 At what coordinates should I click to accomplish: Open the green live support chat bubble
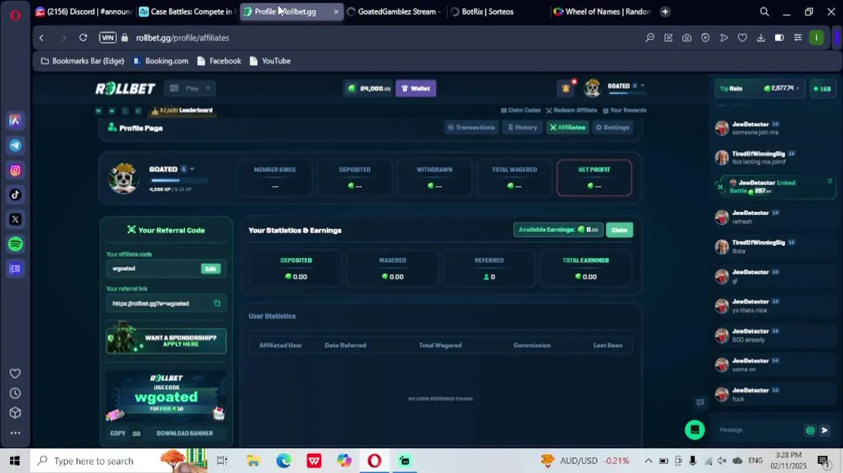(x=695, y=430)
